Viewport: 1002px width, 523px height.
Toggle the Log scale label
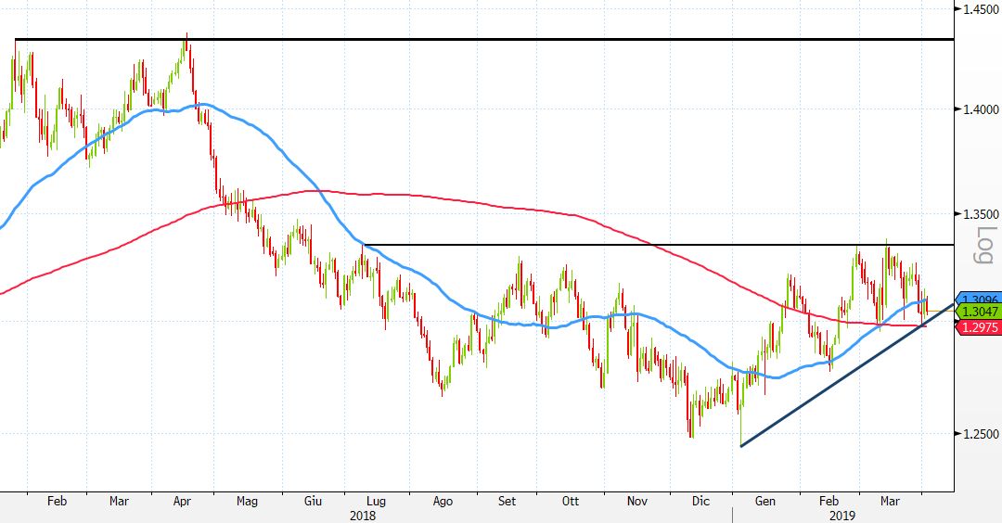tap(984, 246)
